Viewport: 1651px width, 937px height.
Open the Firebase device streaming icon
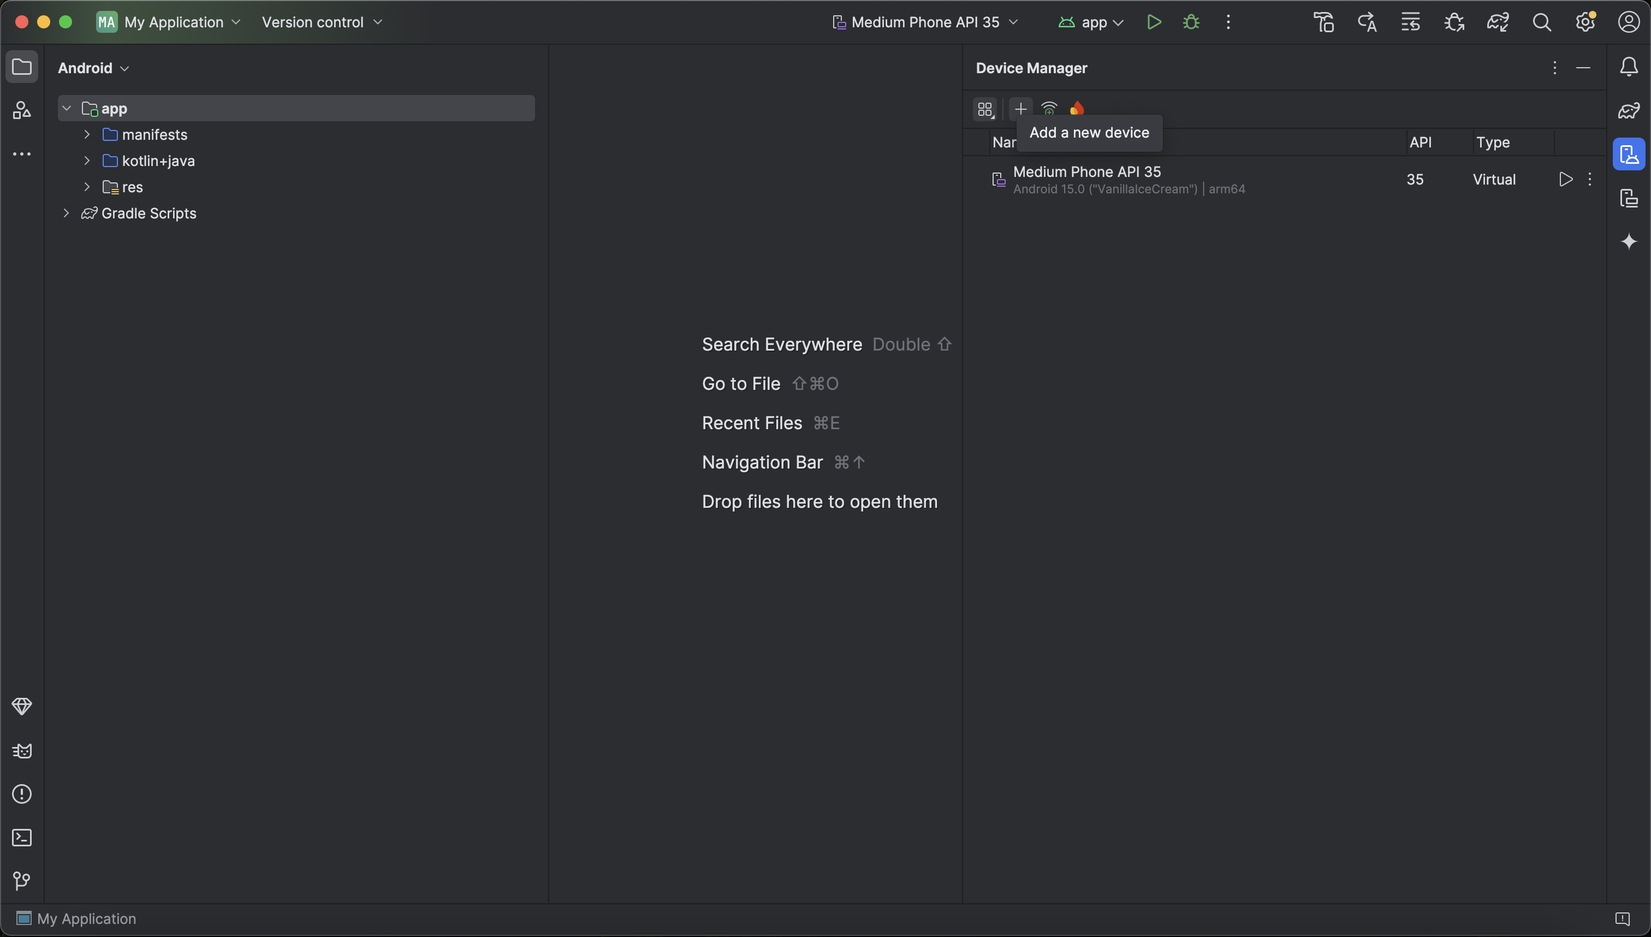coord(1077,109)
